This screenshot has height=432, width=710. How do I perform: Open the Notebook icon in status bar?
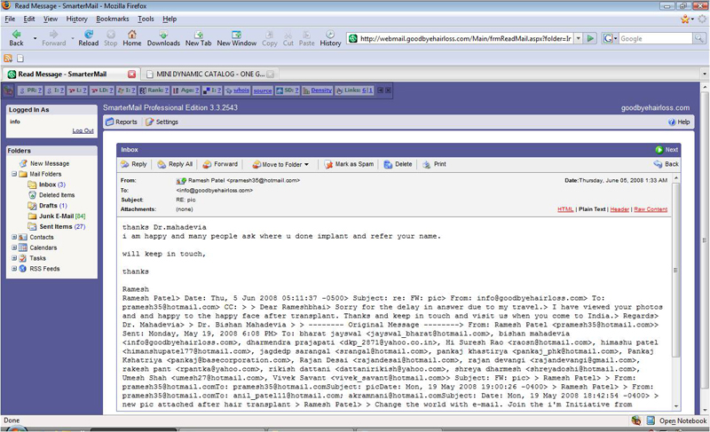[651, 420]
